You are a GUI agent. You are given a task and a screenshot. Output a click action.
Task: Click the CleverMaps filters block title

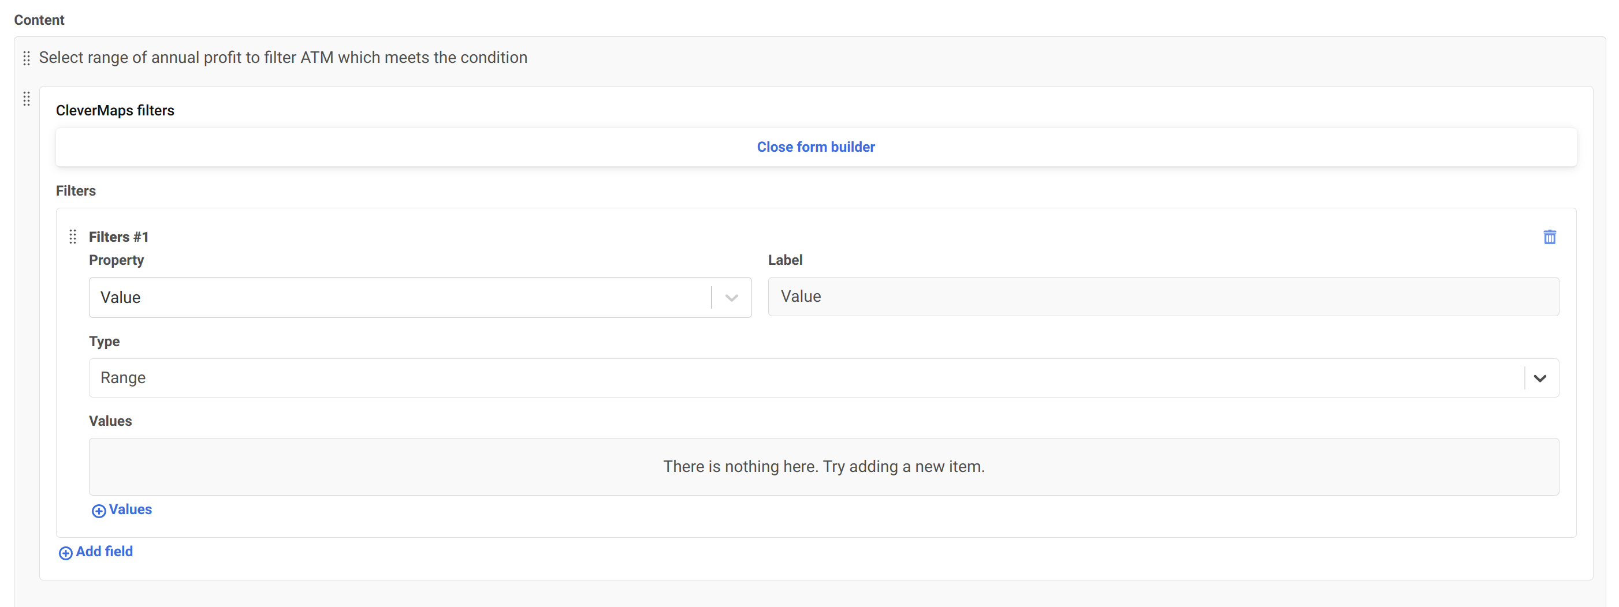click(x=115, y=110)
